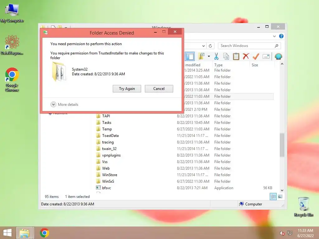Click the Copy icon in Explorer toolbar

226,56
